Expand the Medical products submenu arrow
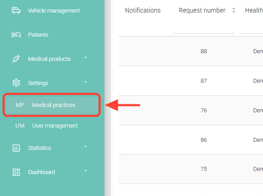This screenshot has width=263, height=196. tap(85, 58)
